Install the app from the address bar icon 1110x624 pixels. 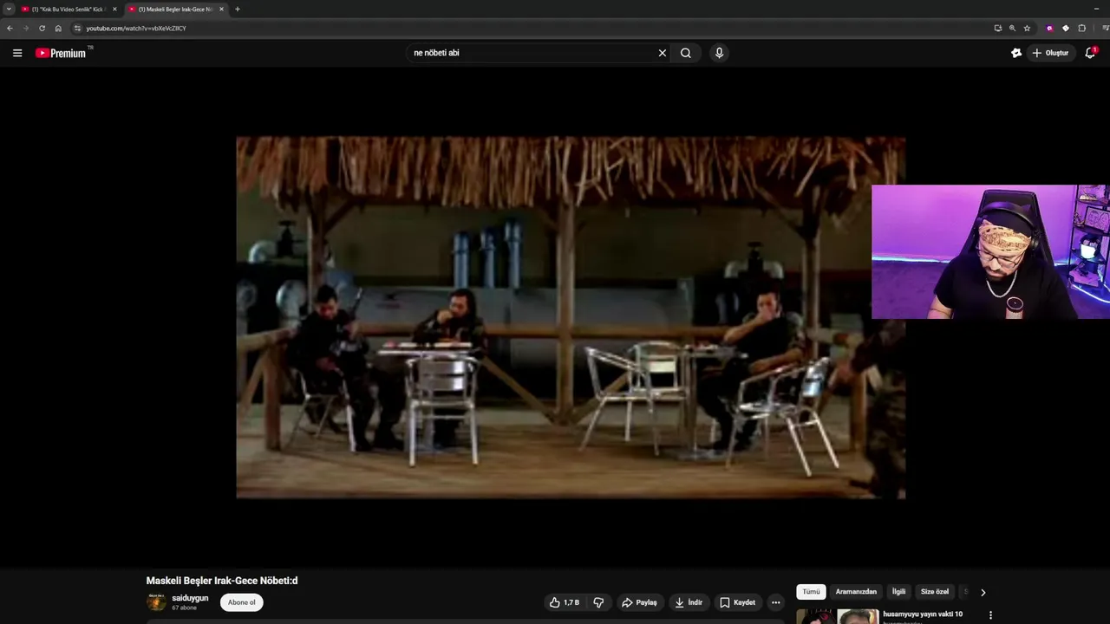pyautogui.click(x=997, y=28)
